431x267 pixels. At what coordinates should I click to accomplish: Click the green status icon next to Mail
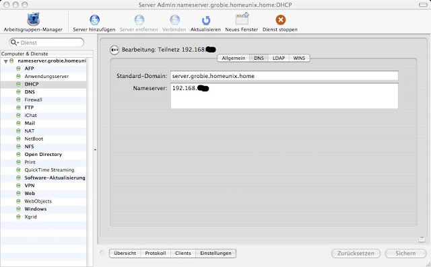pyautogui.click(x=18, y=123)
